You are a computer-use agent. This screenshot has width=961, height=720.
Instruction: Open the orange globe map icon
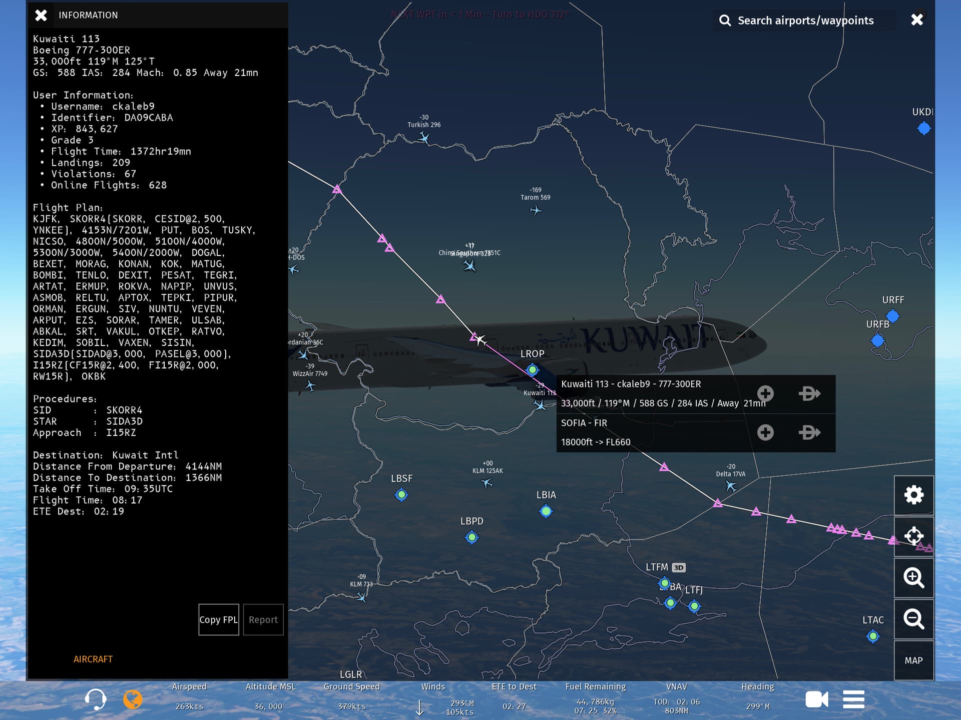[133, 699]
